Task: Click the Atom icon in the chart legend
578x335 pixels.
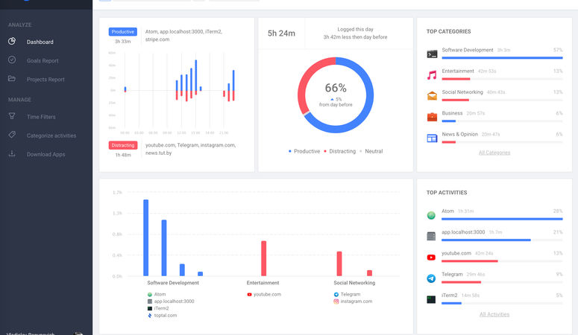Action: point(150,295)
